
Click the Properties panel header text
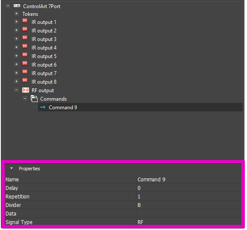[x=29, y=169]
